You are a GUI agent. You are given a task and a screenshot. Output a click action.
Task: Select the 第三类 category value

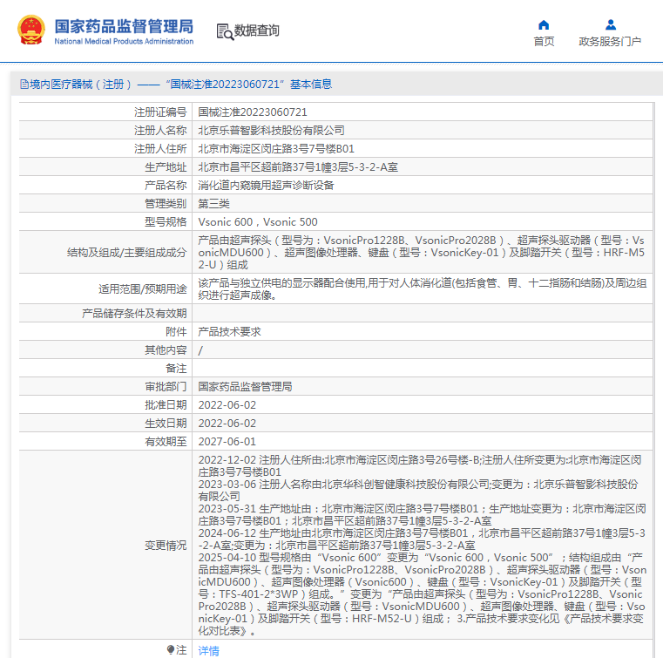click(213, 203)
